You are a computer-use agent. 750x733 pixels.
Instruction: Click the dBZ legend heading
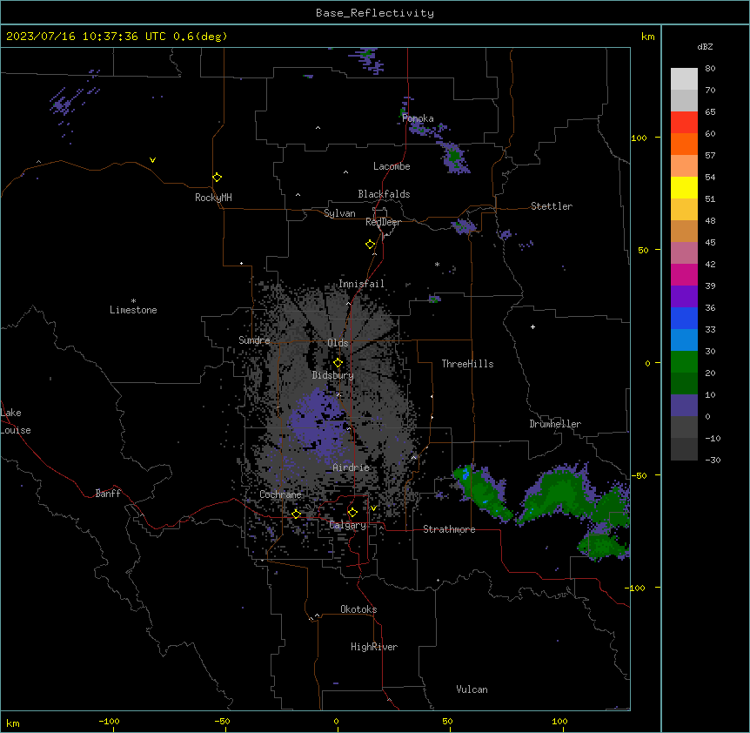(x=705, y=46)
